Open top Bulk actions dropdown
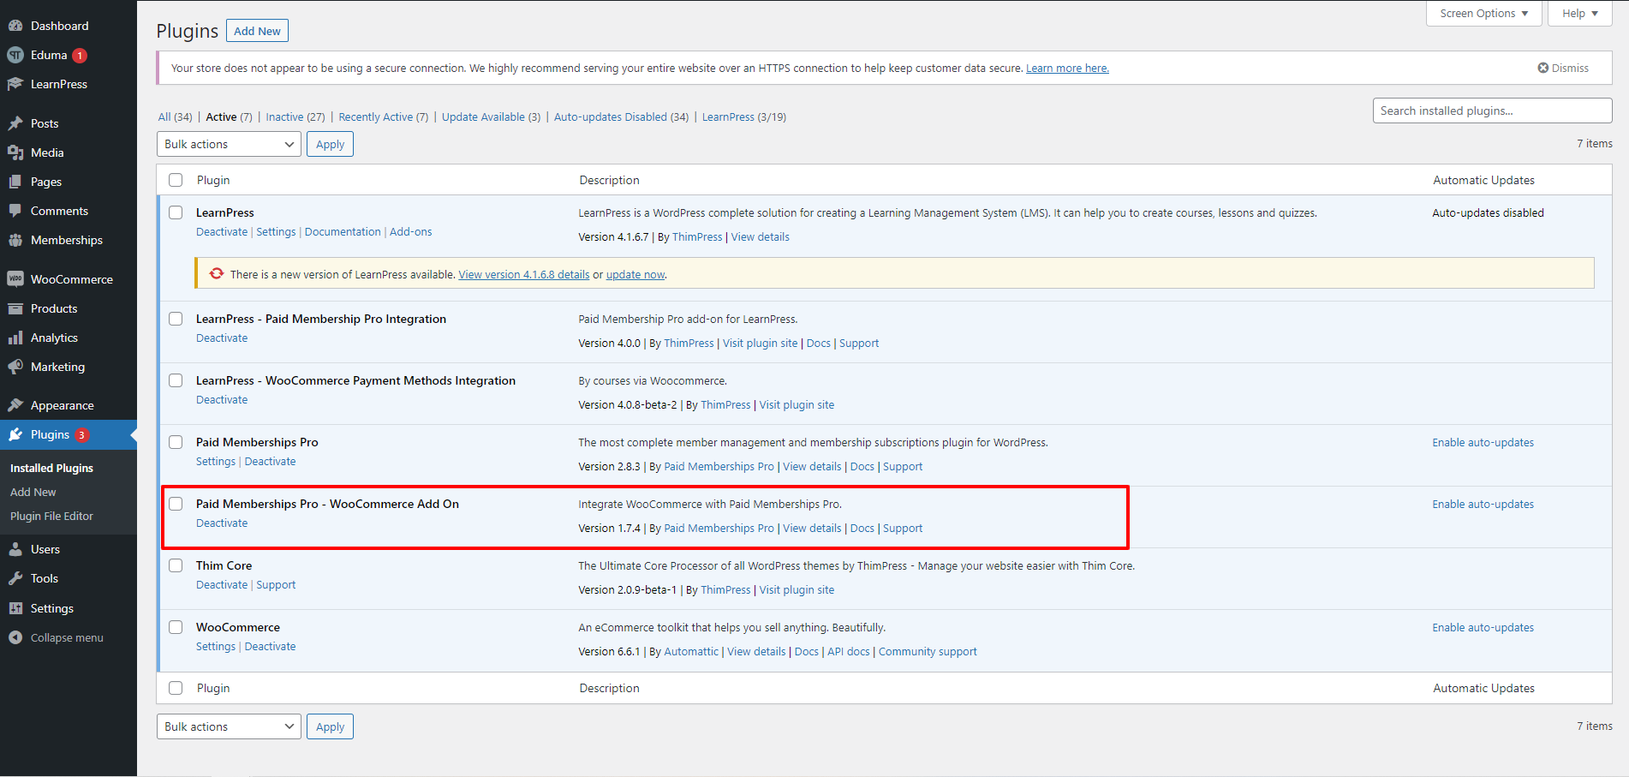This screenshot has width=1629, height=777. point(229,144)
